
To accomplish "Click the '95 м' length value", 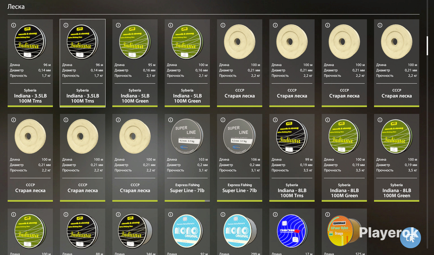I will [x=152, y=65].
